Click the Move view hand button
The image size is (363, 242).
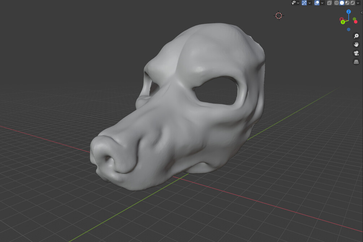tap(356, 44)
